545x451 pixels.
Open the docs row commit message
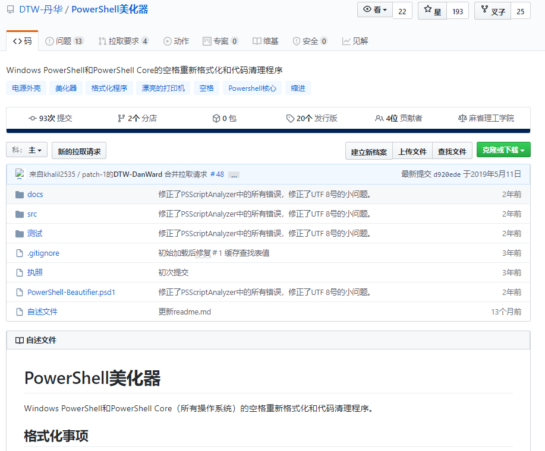pyautogui.click(x=264, y=194)
